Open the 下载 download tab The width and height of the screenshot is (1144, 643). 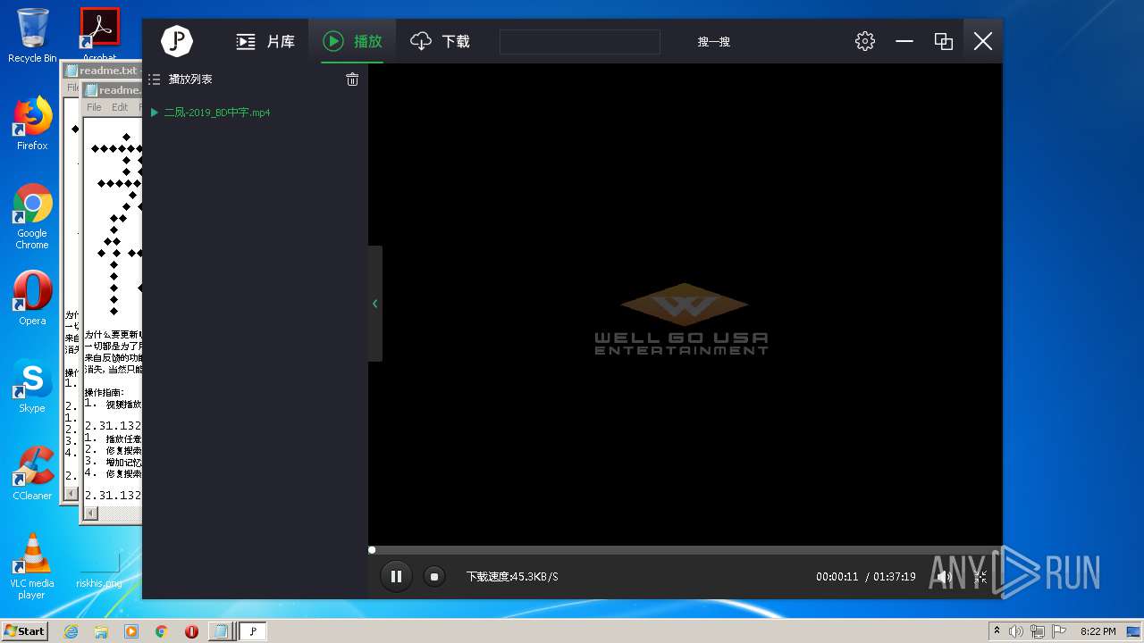pos(440,41)
